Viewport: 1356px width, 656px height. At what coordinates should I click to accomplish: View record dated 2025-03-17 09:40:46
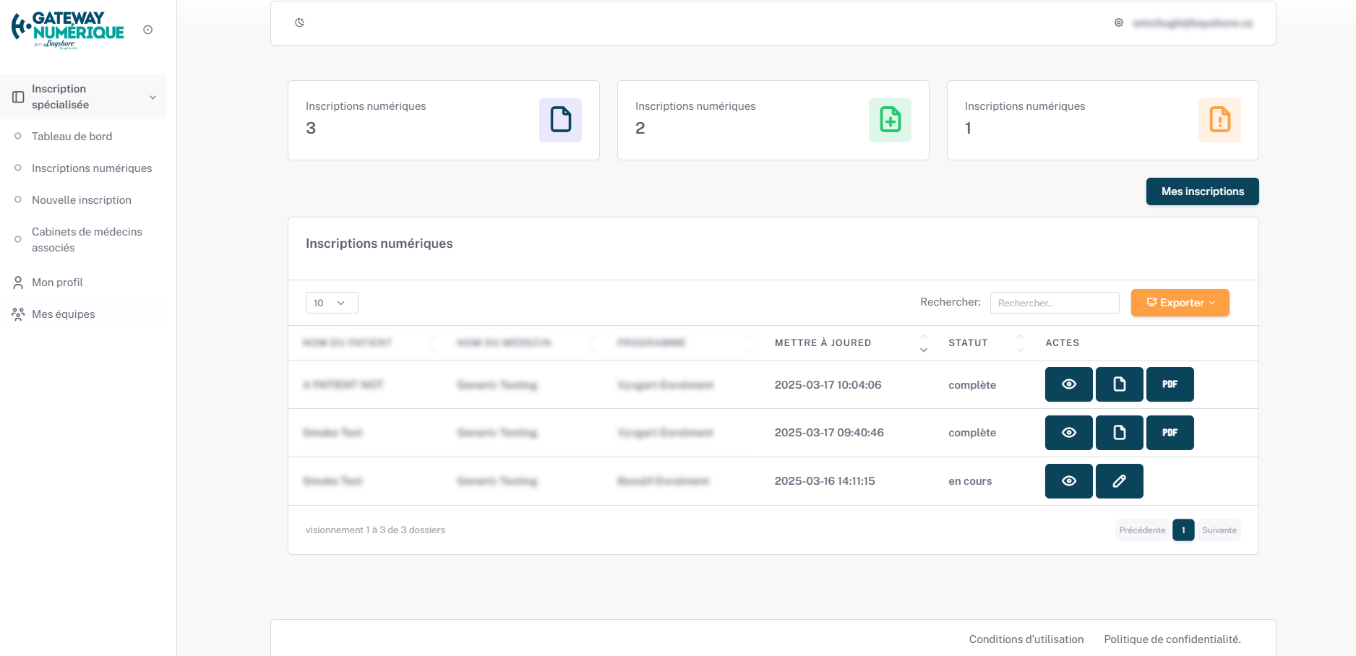1069,433
